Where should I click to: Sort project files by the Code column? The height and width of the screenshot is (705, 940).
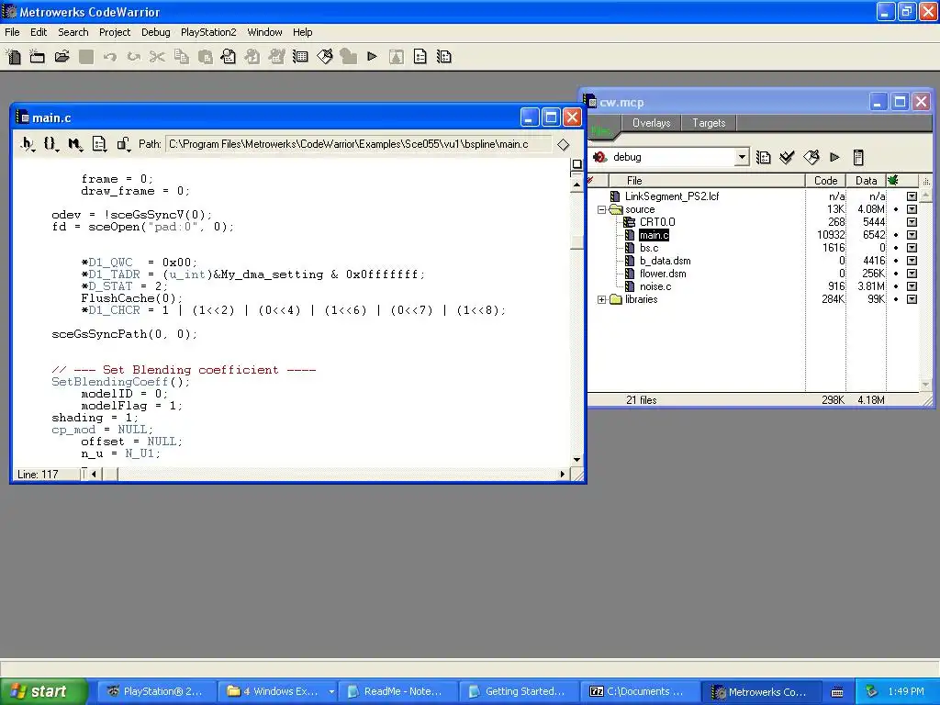(x=825, y=181)
